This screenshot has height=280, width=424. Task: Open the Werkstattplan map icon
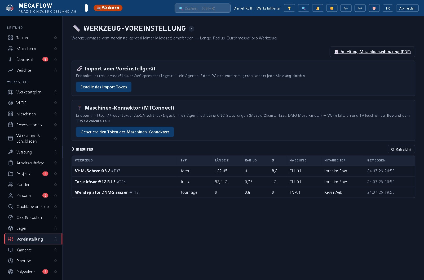11,92
